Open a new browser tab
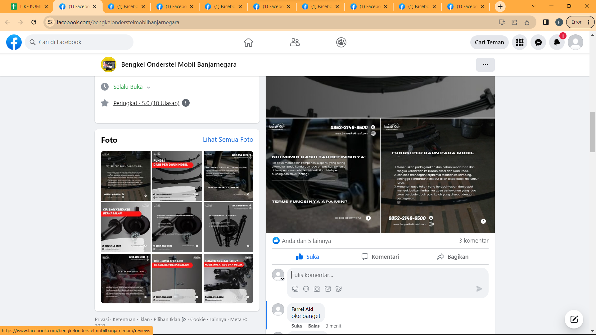Image resolution: width=596 pixels, height=335 pixels. click(500, 7)
